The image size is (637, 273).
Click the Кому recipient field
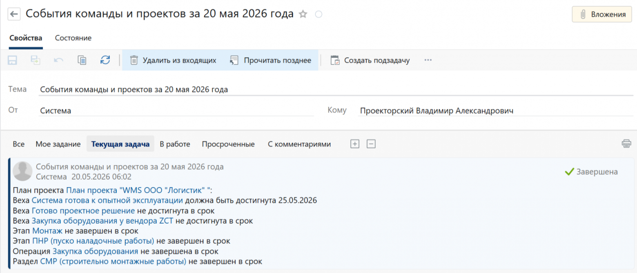tap(495, 111)
